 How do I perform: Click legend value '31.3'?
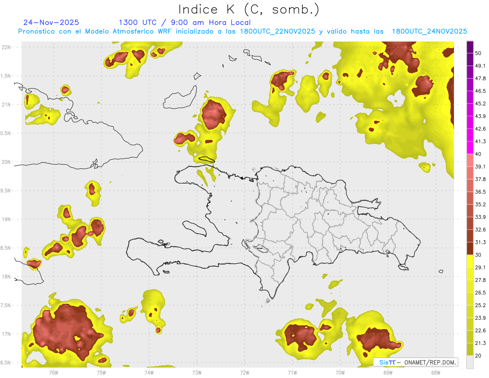(x=480, y=242)
